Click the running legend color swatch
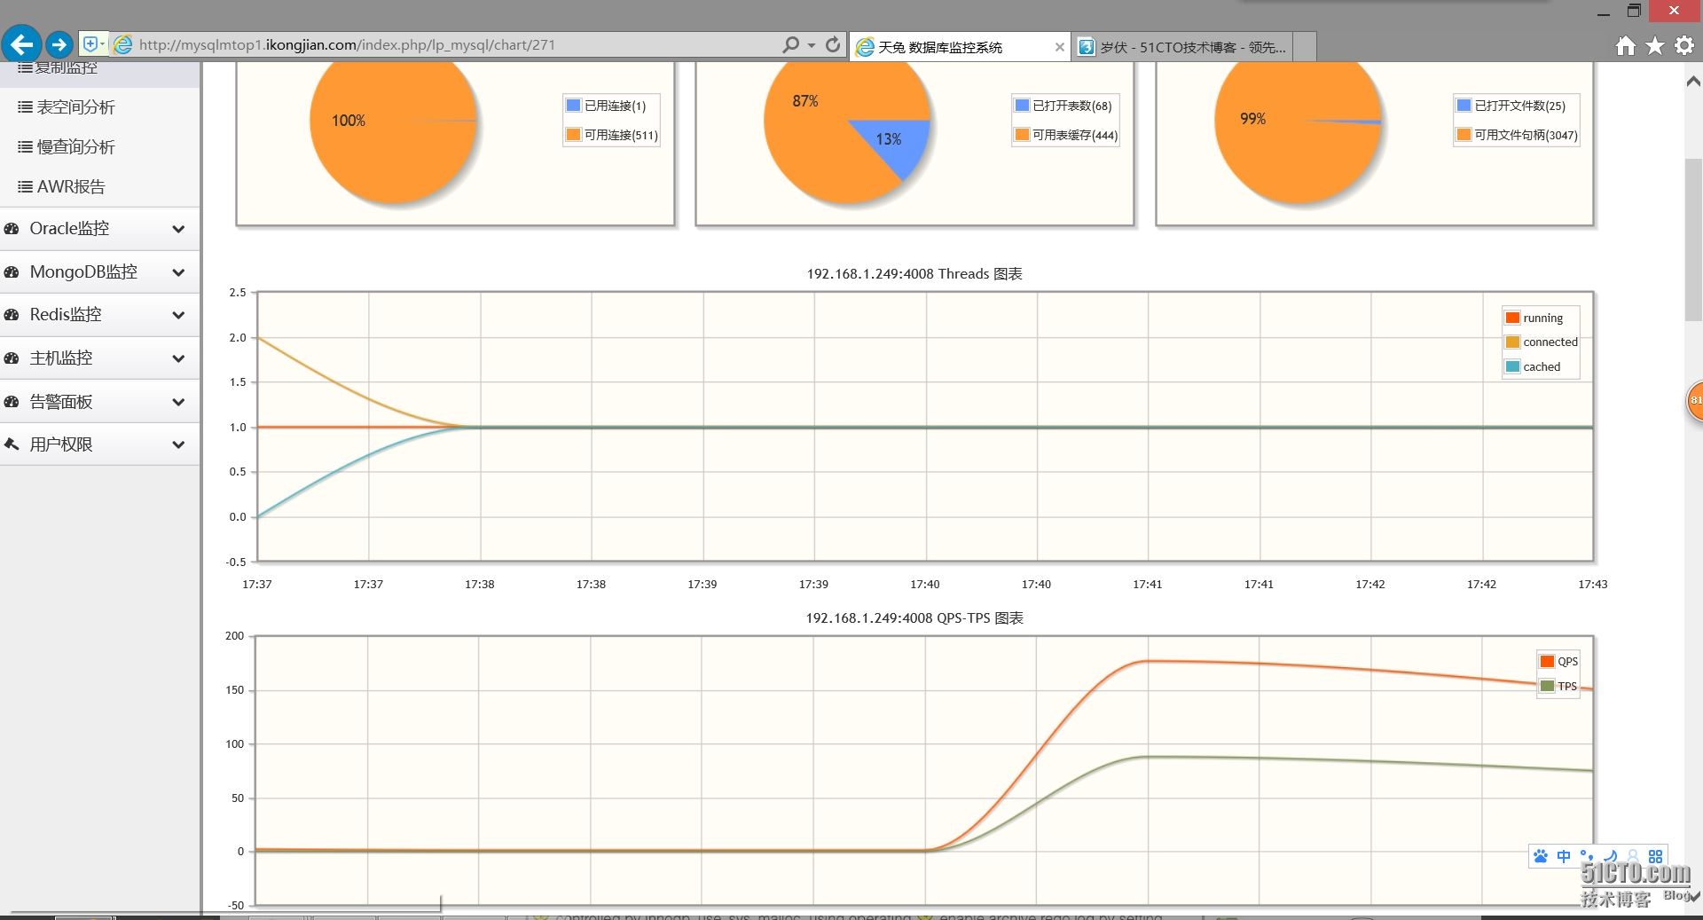The height and width of the screenshot is (920, 1703). tap(1512, 318)
